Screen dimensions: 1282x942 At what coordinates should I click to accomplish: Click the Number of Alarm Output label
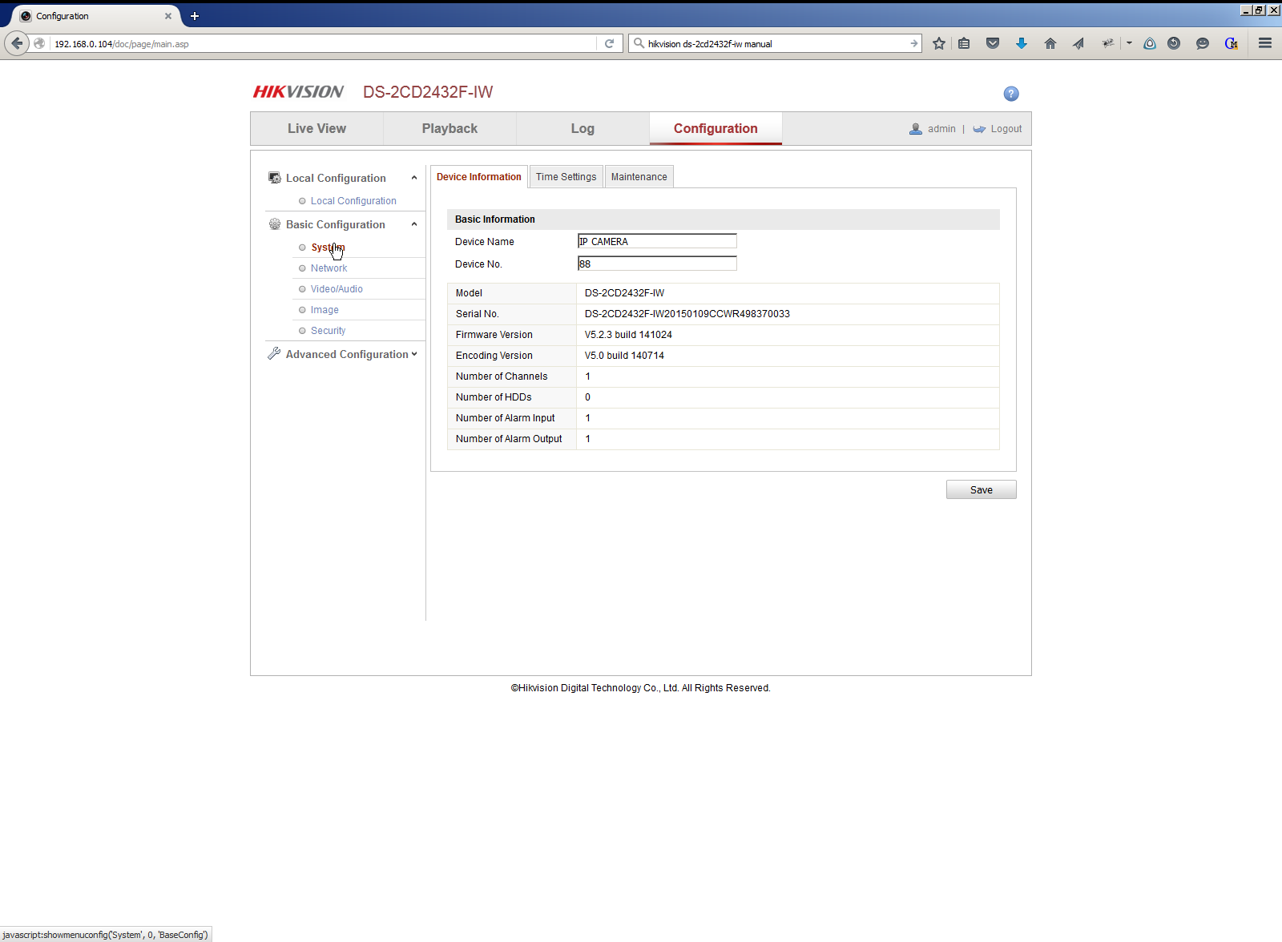(x=509, y=439)
